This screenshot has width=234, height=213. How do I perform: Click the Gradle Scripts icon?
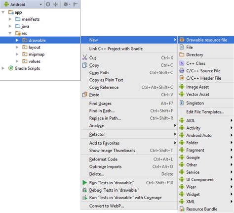tap(11, 68)
